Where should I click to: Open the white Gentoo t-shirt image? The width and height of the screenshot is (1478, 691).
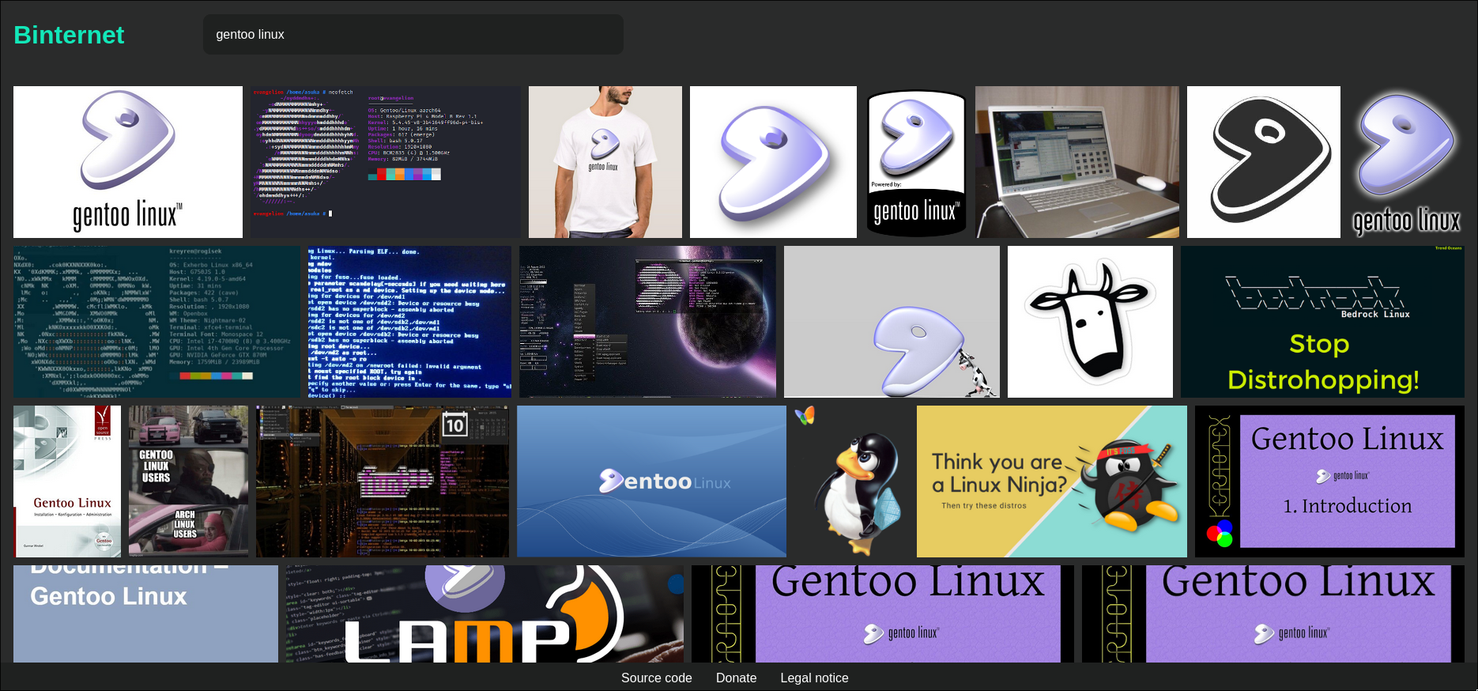605,162
